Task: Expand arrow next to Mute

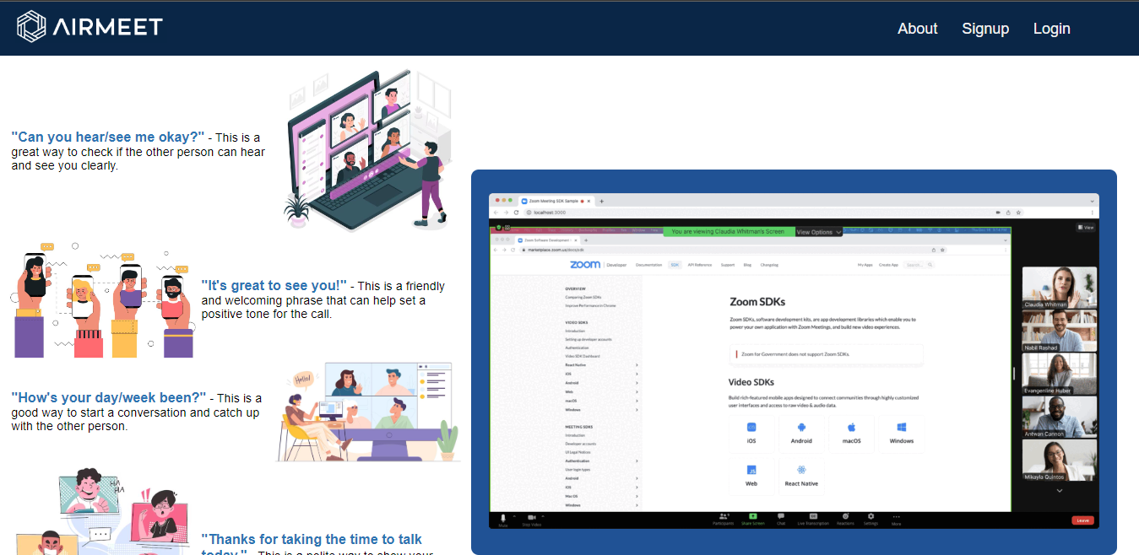Action: pos(514,515)
